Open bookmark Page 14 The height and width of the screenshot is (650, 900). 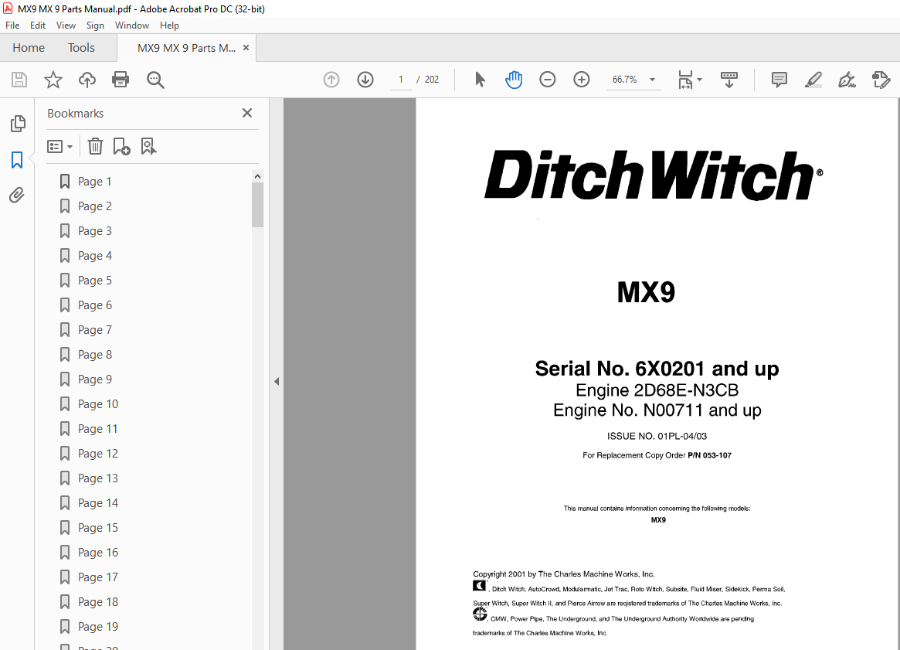[x=97, y=502]
